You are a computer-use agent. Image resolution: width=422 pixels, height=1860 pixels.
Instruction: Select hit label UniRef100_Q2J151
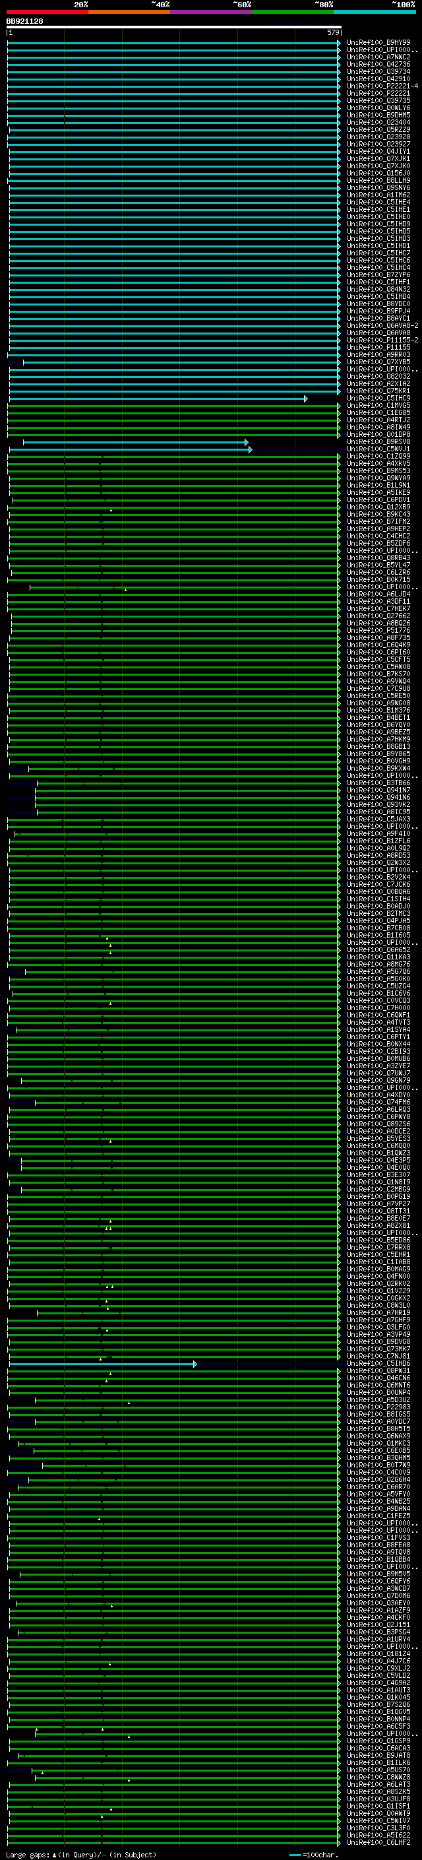click(378, 1624)
